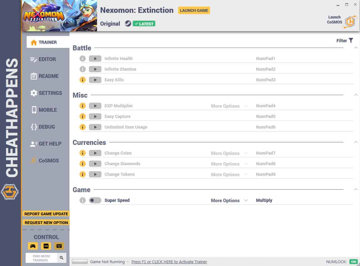Click the LATEST version badge
Screen dimensions: 360x266
pyautogui.click(x=144, y=24)
